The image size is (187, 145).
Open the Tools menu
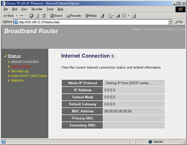(50, 9)
